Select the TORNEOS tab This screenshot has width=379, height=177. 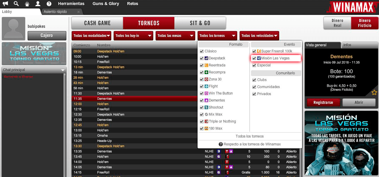[149, 23]
